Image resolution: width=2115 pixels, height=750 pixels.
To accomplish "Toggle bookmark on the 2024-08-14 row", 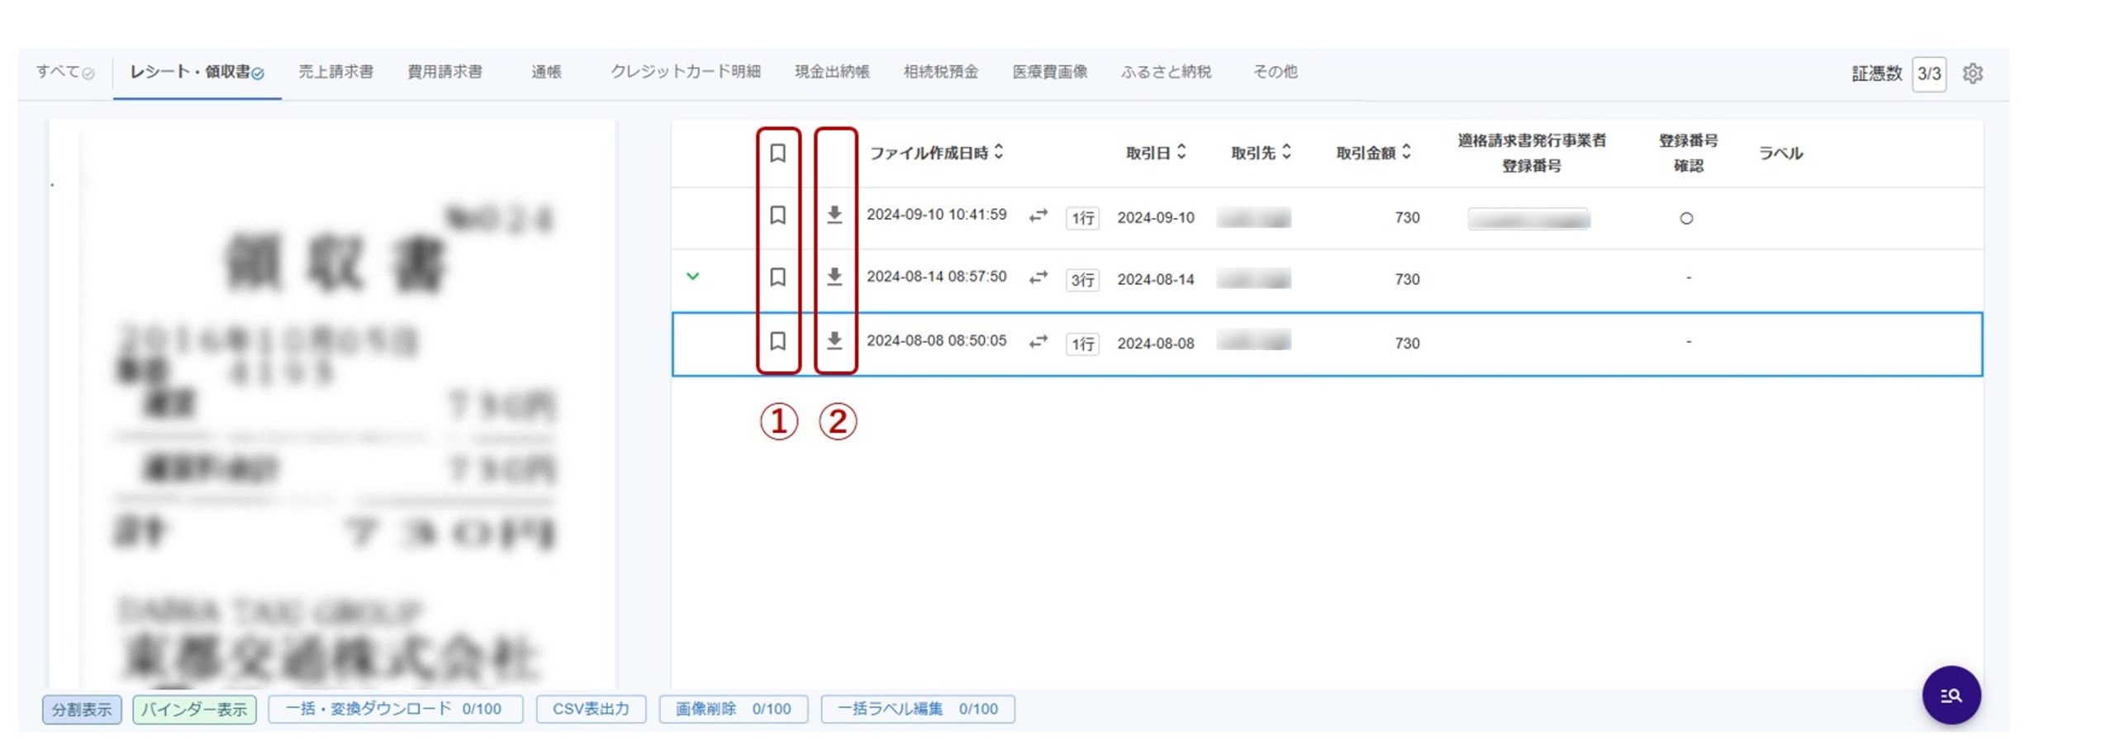I will (777, 278).
